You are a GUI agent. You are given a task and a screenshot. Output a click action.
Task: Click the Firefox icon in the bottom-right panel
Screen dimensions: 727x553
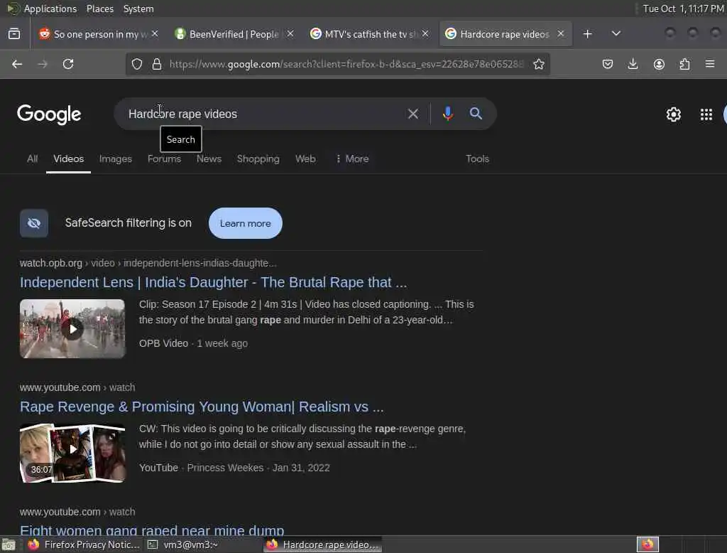click(x=647, y=544)
